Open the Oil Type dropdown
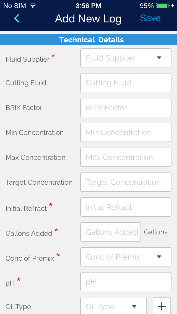177x314 pixels. (x=113, y=306)
